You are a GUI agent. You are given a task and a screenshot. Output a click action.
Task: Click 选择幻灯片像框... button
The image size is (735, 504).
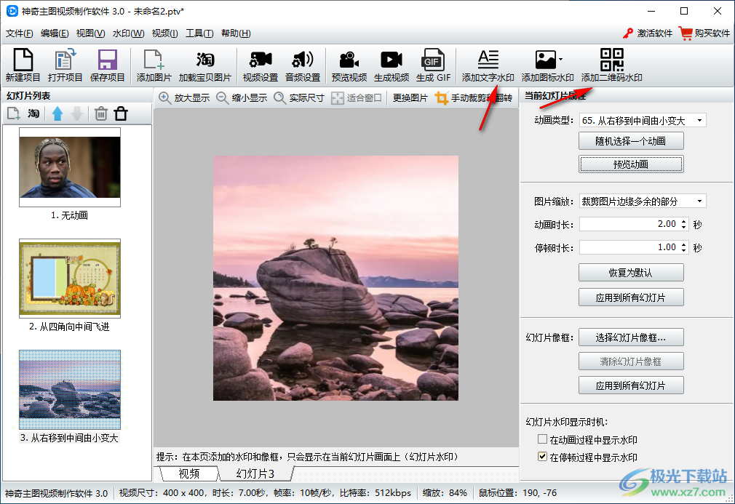click(x=631, y=337)
